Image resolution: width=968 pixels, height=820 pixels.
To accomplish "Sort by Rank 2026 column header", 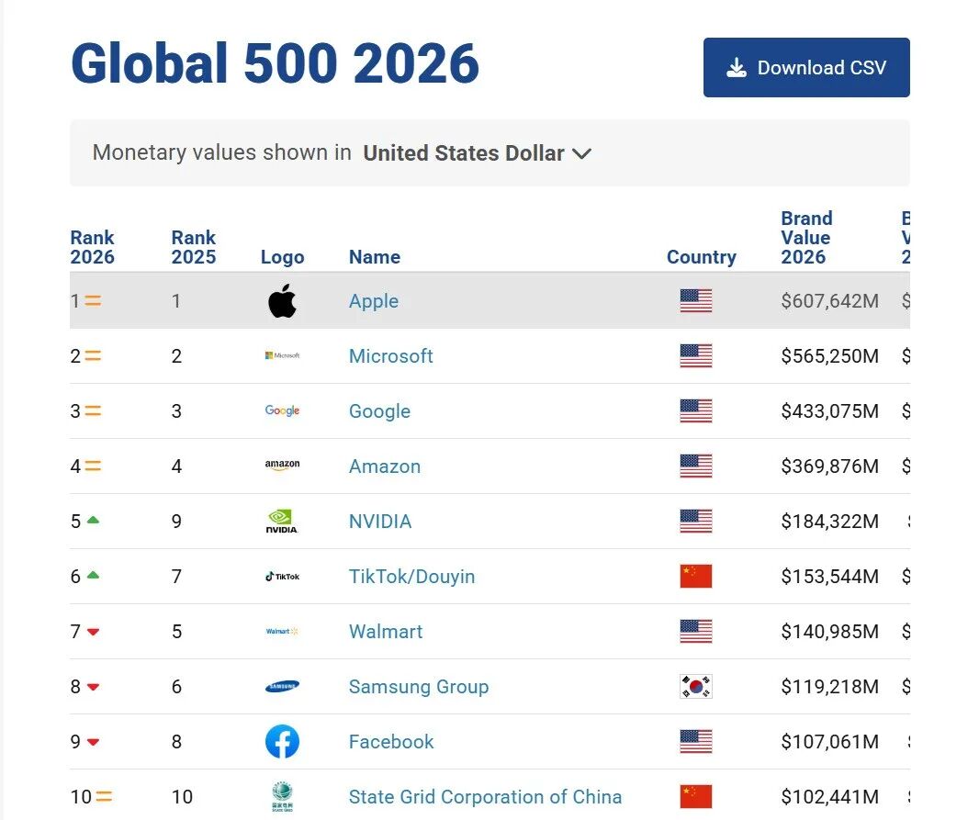I will tap(93, 247).
